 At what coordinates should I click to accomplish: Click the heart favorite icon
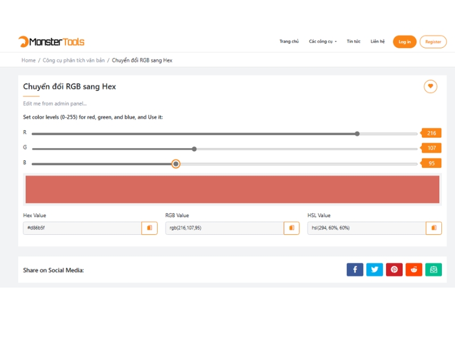coord(431,86)
